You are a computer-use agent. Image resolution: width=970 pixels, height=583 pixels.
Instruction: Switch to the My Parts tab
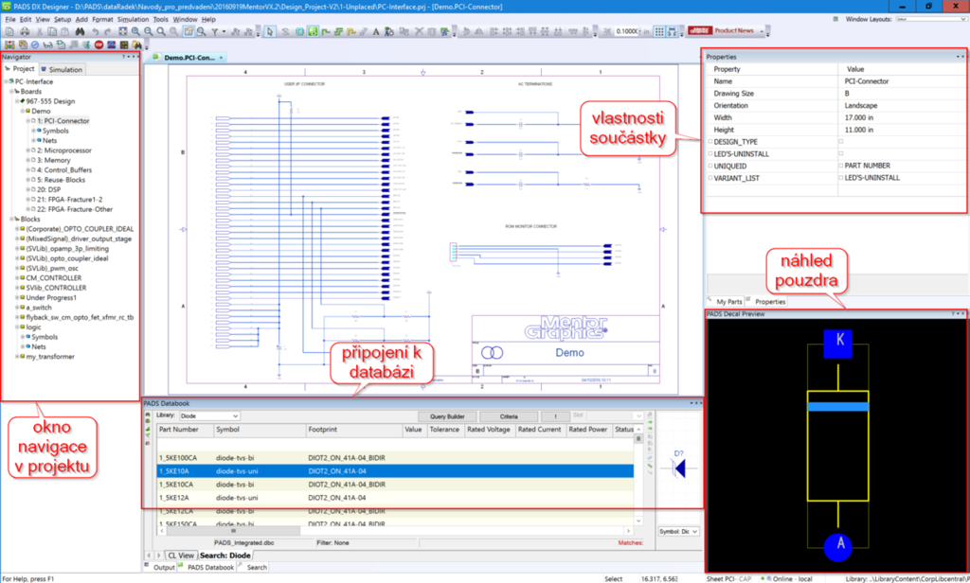pyautogui.click(x=727, y=301)
